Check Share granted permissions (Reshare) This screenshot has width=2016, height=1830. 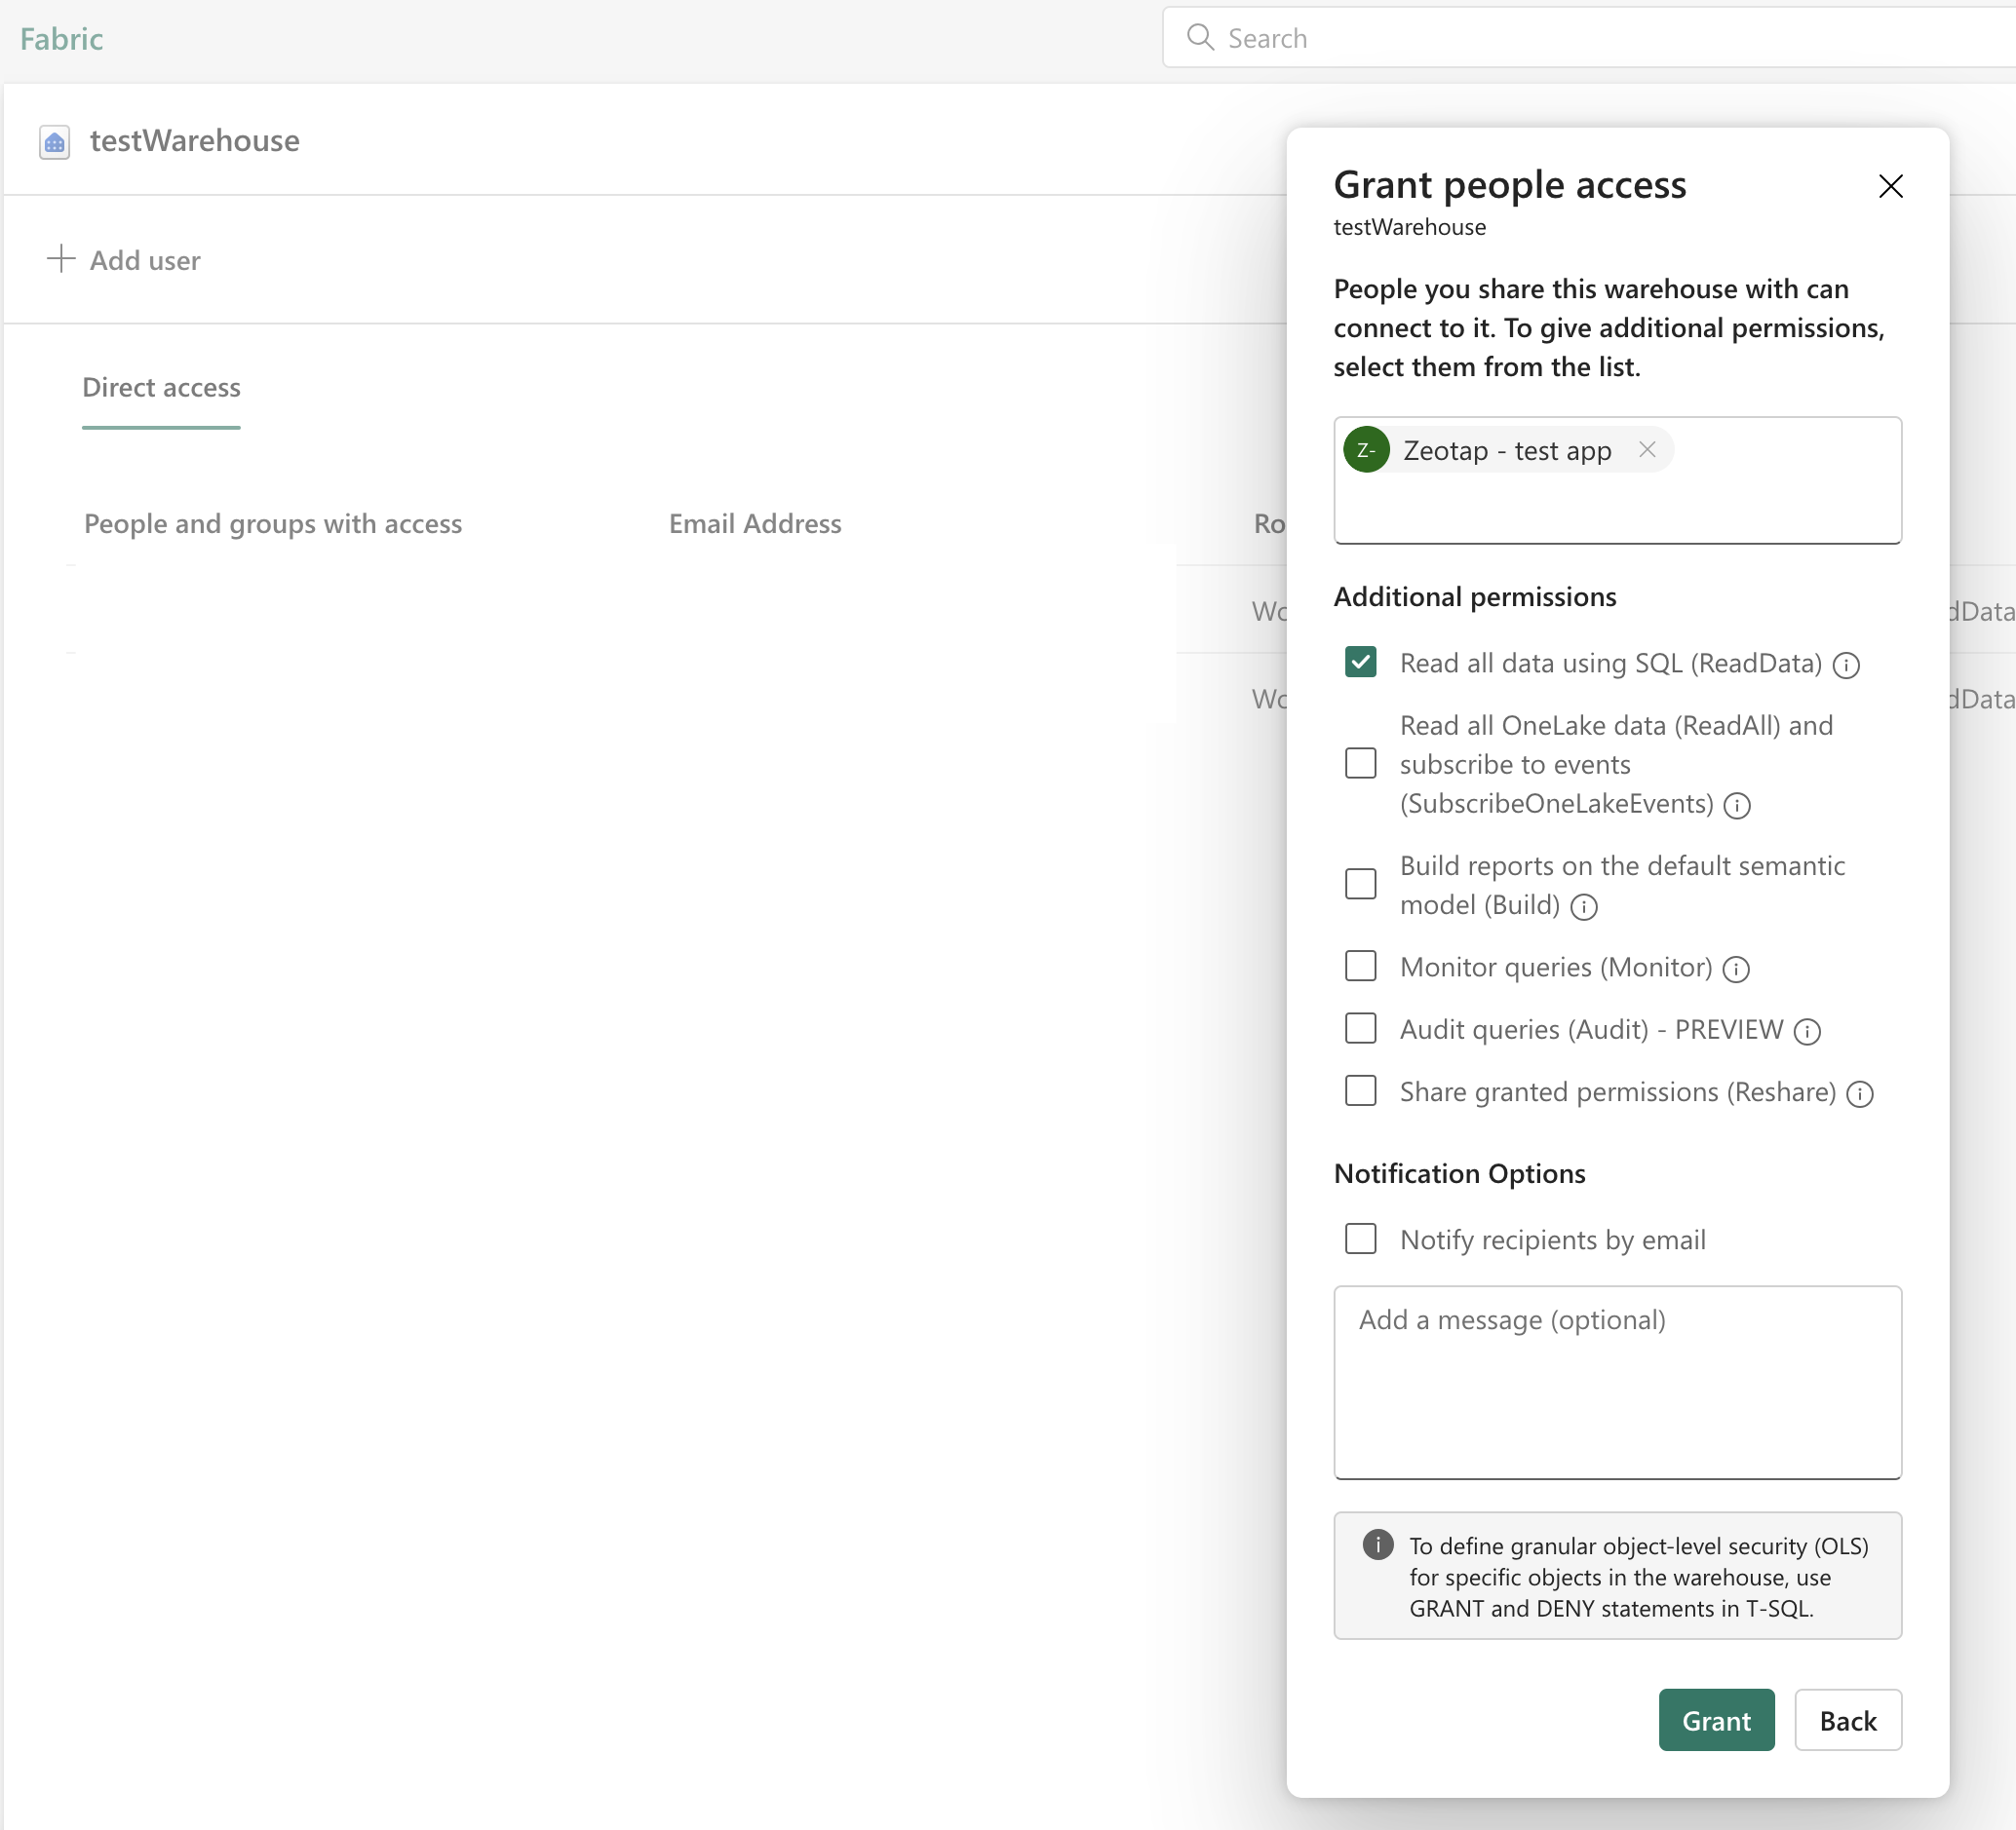1360,1090
